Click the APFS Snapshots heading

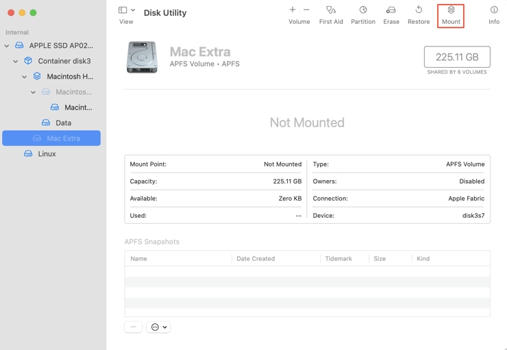pyautogui.click(x=152, y=242)
